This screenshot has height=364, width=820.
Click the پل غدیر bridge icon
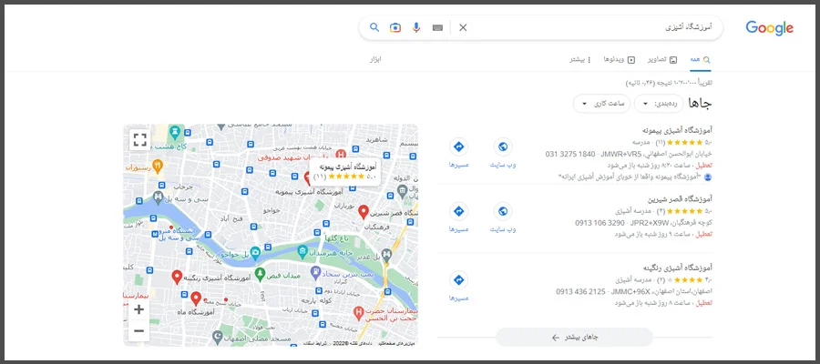coord(387,254)
